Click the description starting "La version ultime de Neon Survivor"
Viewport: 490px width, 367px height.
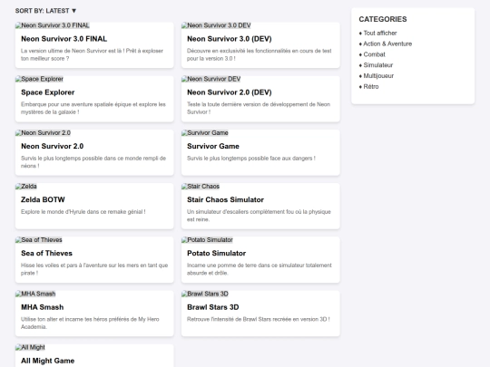pyautogui.click(x=92, y=54)
